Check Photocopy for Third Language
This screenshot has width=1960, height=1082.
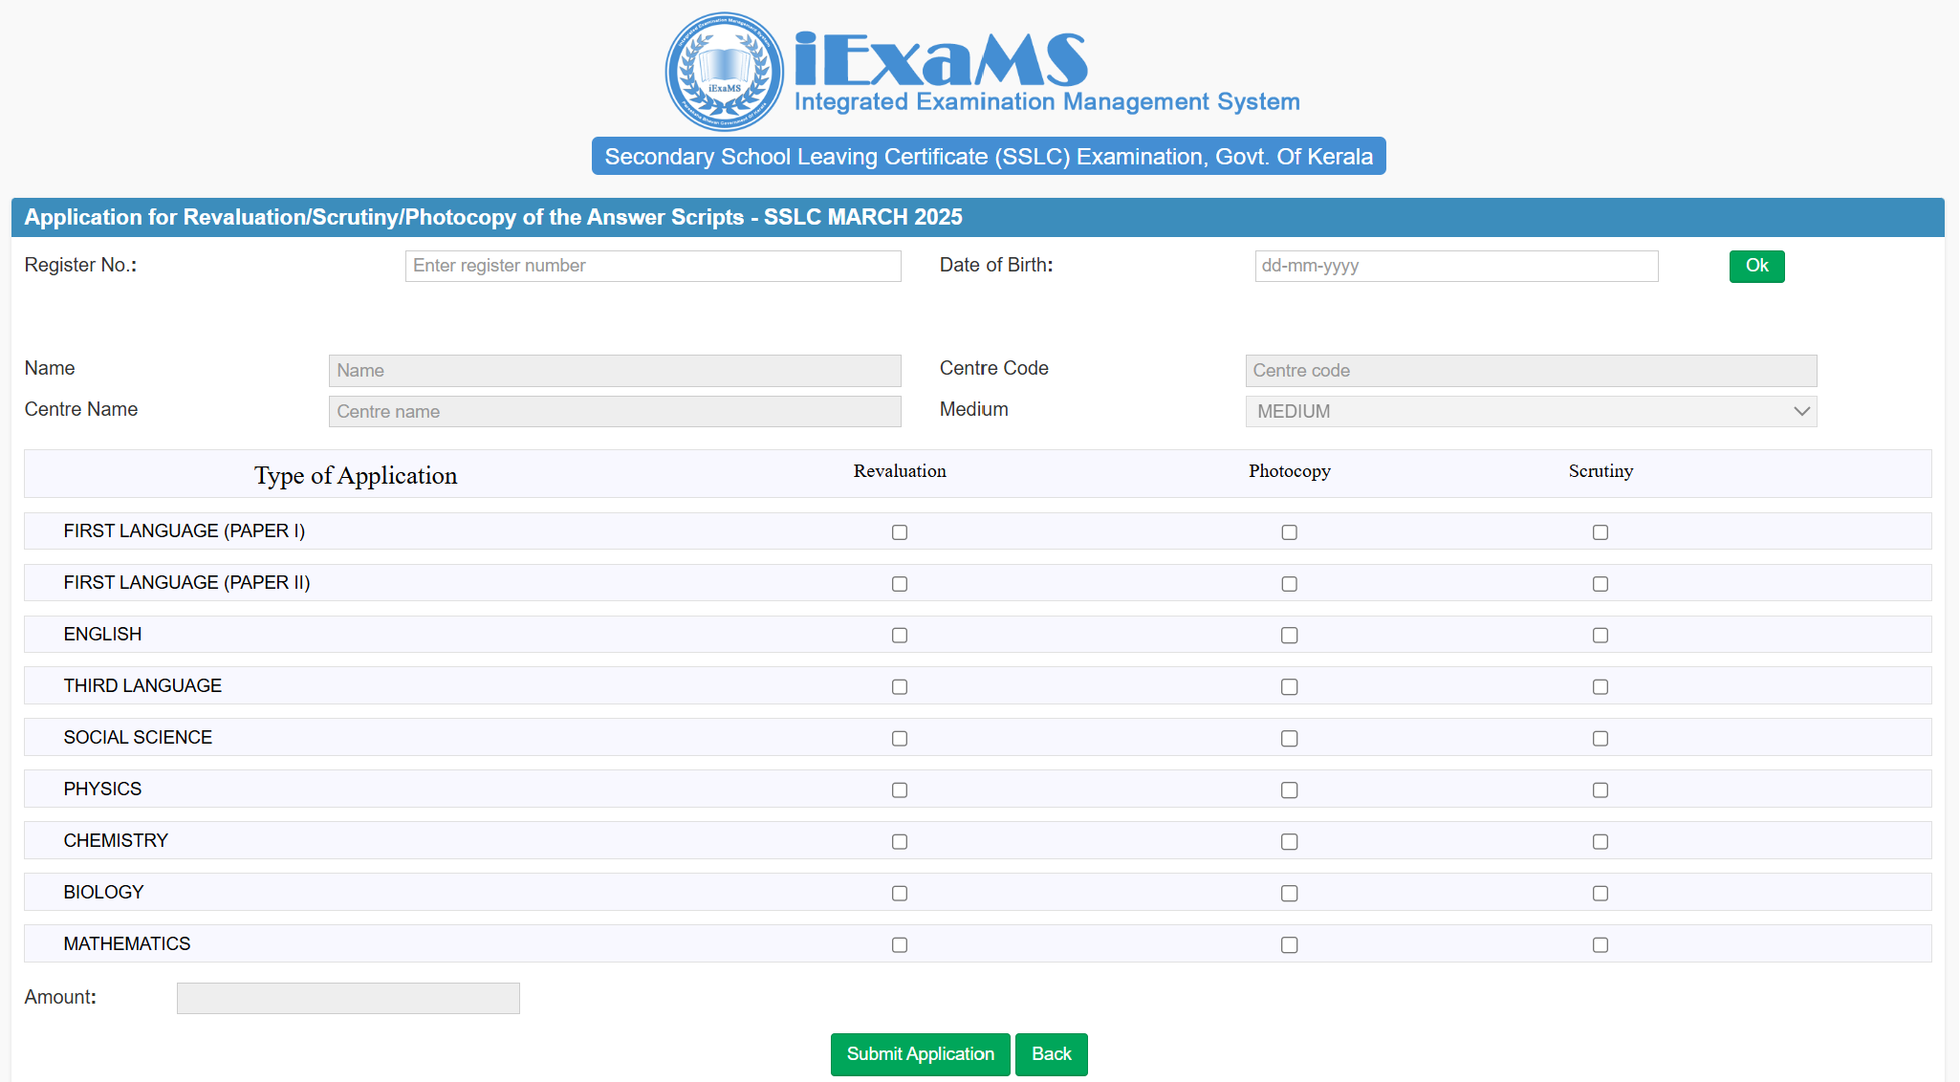(x=1289, y=687)
